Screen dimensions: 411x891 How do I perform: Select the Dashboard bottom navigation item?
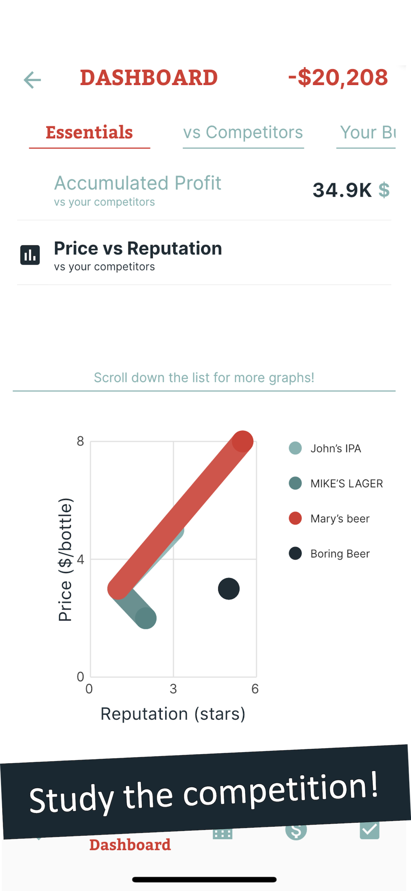pos(130,845)
